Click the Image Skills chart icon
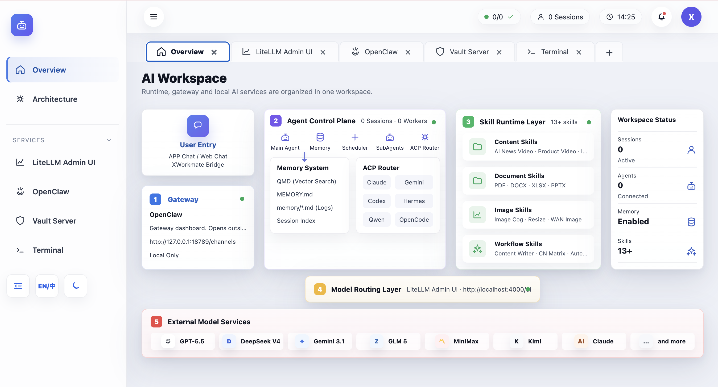The image size is (718, 387). pyautogui.click(x=477, y=215)
